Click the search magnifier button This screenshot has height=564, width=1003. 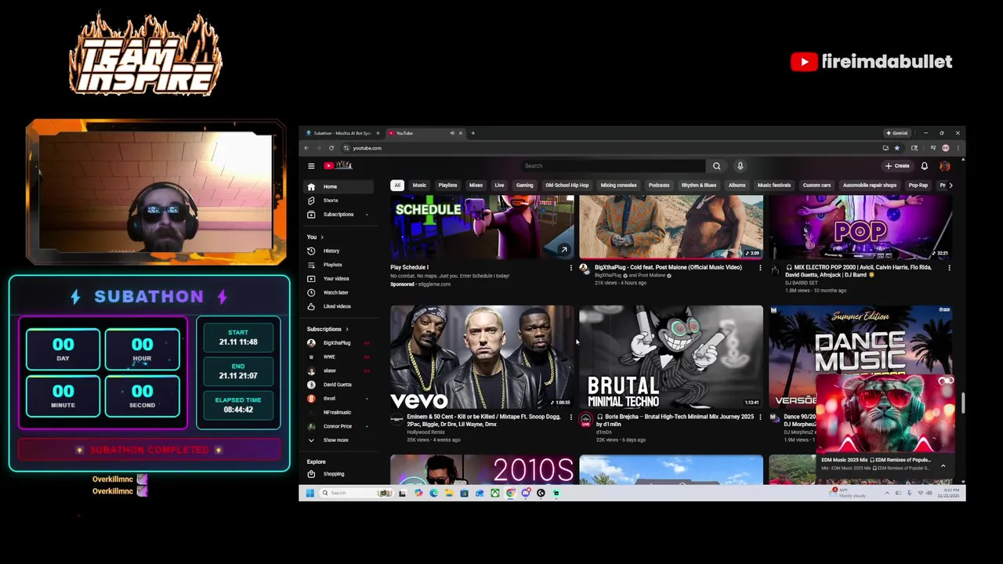pos(716,166)
